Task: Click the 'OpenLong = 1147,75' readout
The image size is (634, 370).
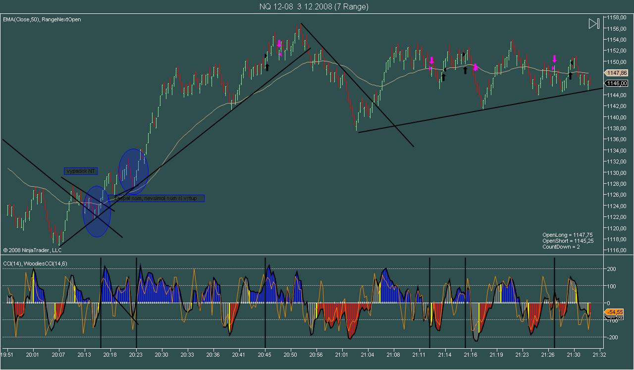Action: coord(568,235)
